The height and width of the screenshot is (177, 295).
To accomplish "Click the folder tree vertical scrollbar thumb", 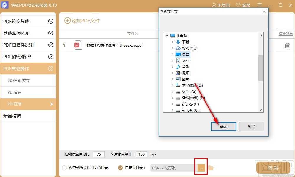I will tap(260, 68).
